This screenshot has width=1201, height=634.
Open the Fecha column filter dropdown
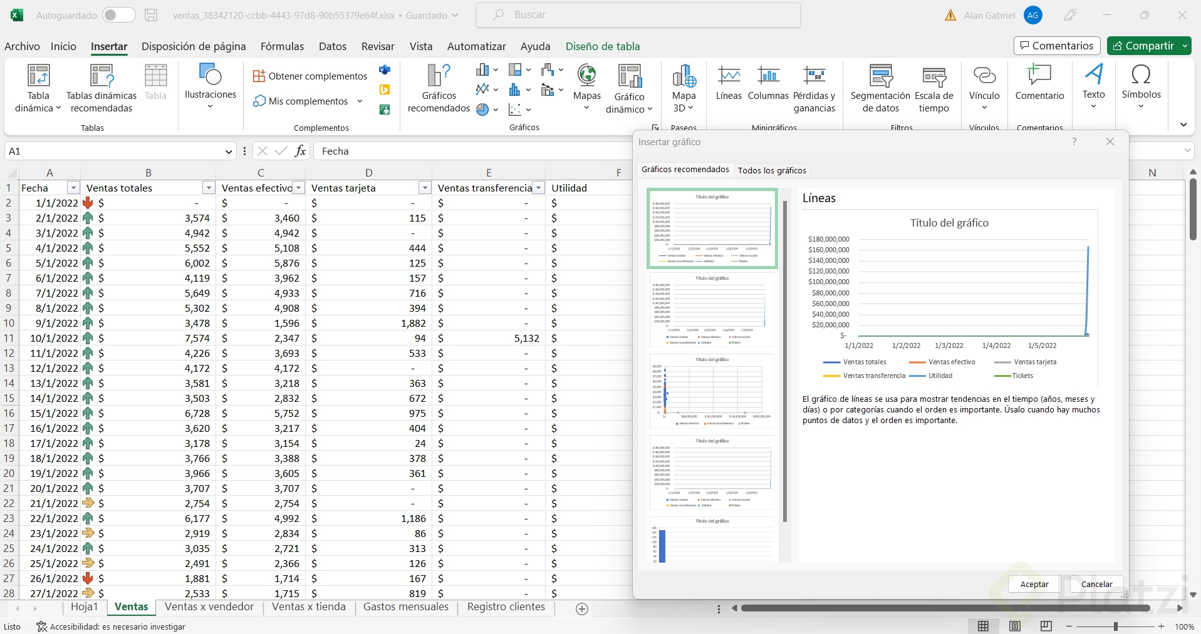pos(73,188)
